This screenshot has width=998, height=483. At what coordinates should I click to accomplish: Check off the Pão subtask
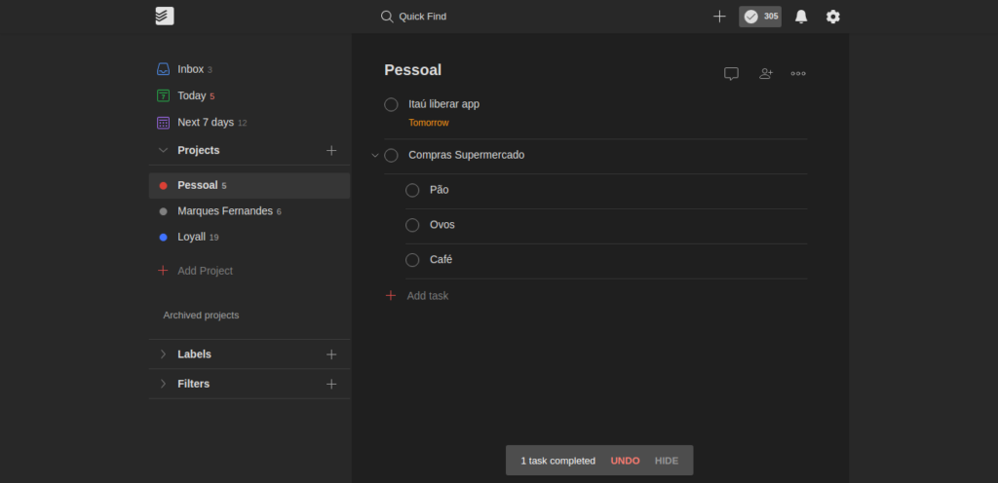point(412,190)
